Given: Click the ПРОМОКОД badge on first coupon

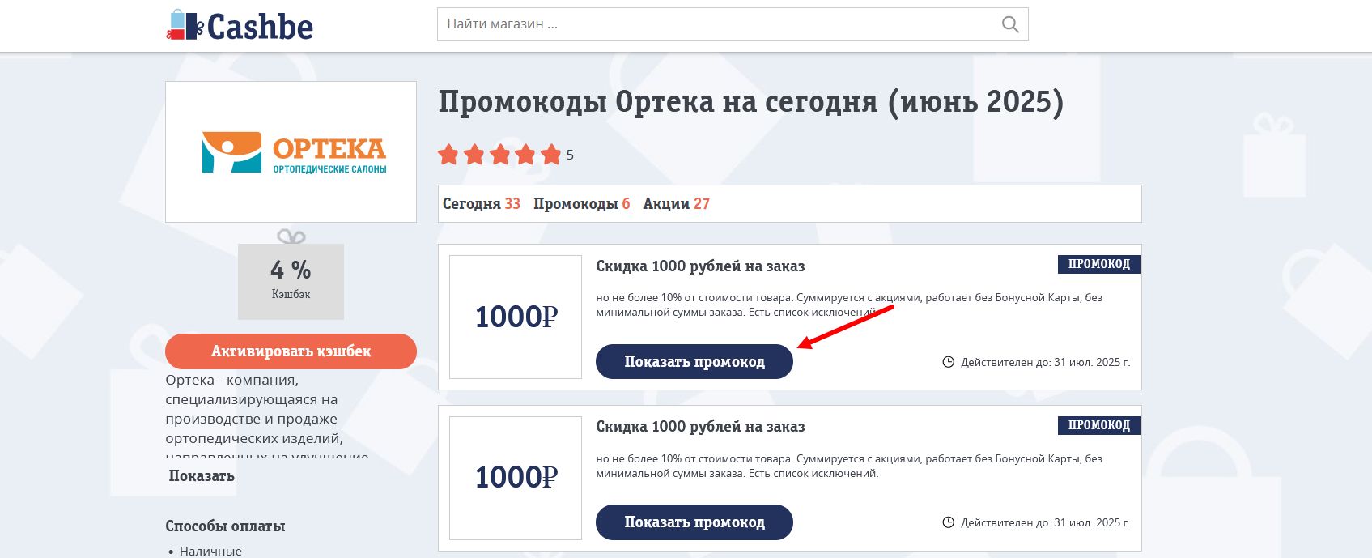Looking at the screenshot, I should pos(1098,264).
